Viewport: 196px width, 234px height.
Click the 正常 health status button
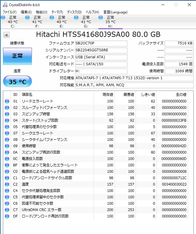tap(17, 56)
